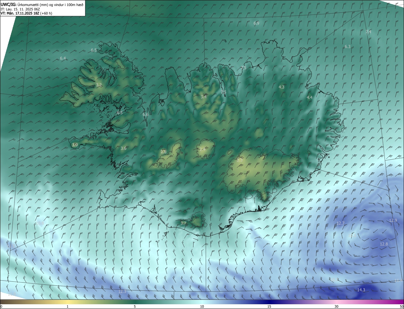Viewport: 404px width, 309px height.
Task: Click the 15 tick on the color scale
Action: 269,306
